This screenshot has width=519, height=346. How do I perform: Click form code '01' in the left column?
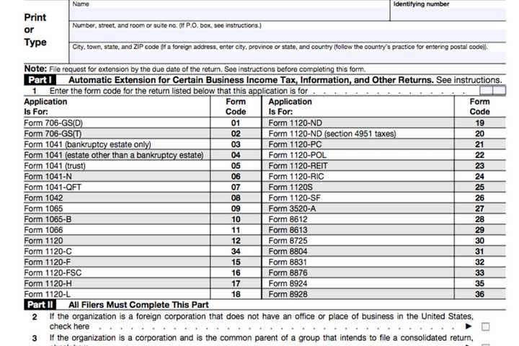pos(236,123)
